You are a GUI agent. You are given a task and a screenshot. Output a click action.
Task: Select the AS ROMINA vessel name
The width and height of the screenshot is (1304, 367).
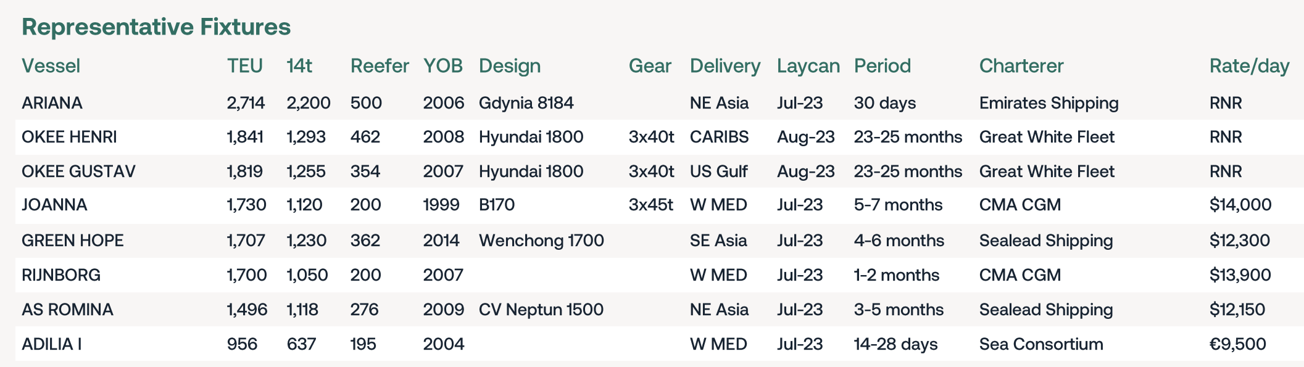click(x=67, y=310)
